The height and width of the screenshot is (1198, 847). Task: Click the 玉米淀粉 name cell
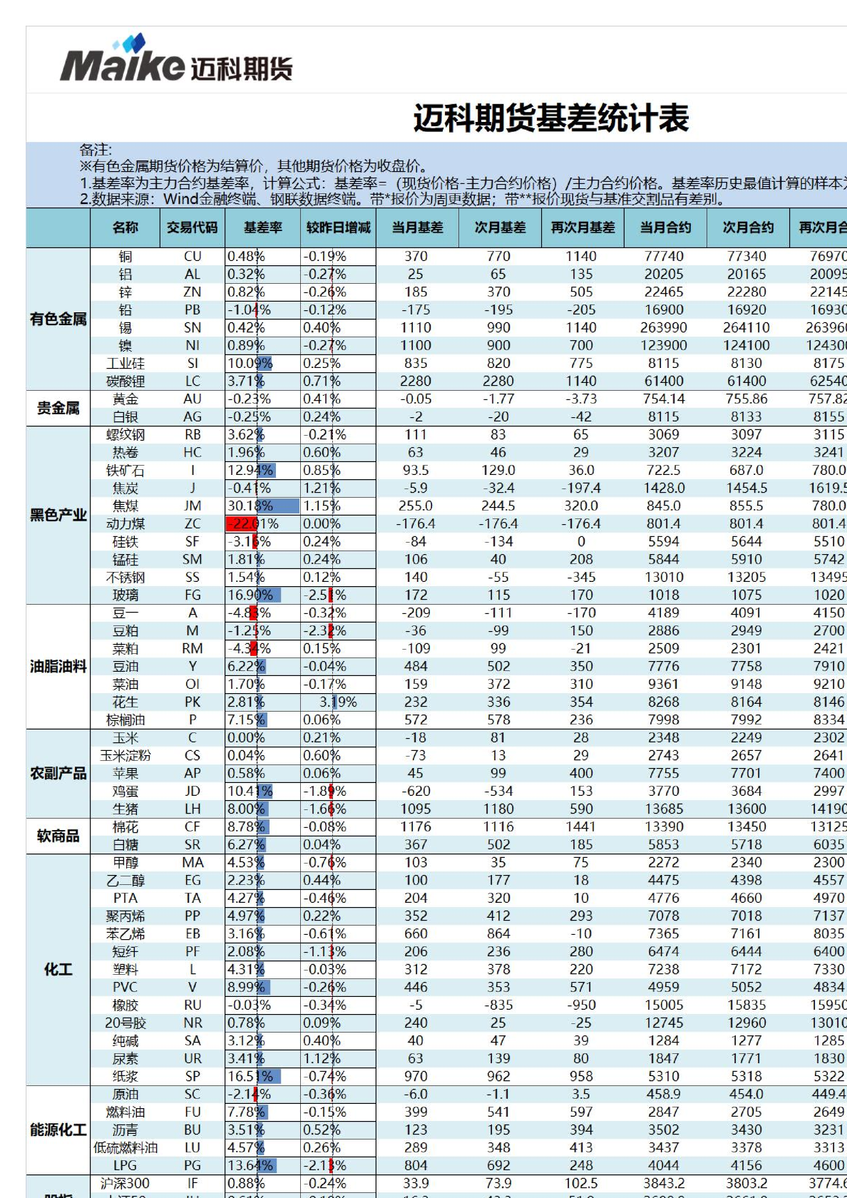point(125,756)
